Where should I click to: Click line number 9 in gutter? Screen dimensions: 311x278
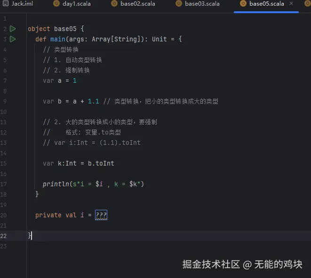pyautogui.click(x=5, y=101)
